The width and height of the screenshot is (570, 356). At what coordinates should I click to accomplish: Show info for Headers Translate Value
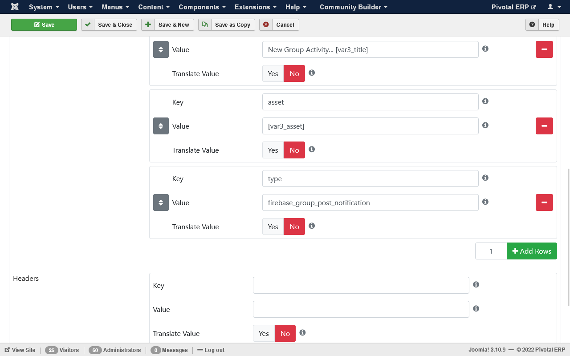(x=302, y=332)
